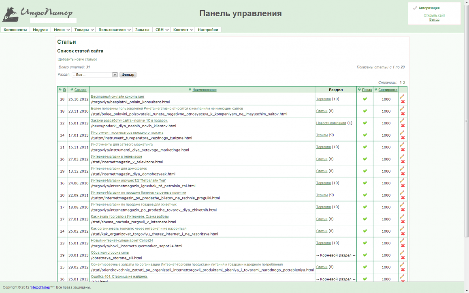Edit article ID 25 with the pencil

[x=402, y=264]
